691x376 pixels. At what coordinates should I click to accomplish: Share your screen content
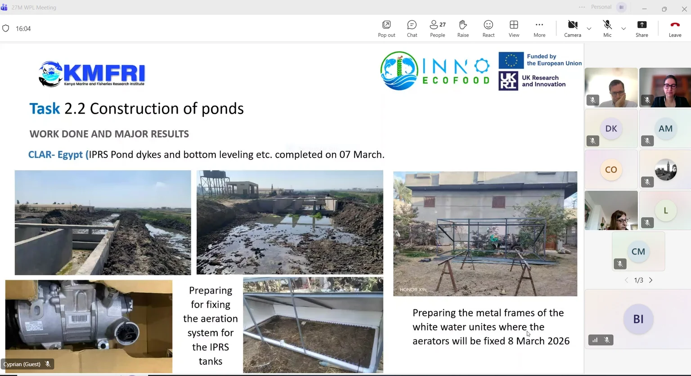[642, 29]
